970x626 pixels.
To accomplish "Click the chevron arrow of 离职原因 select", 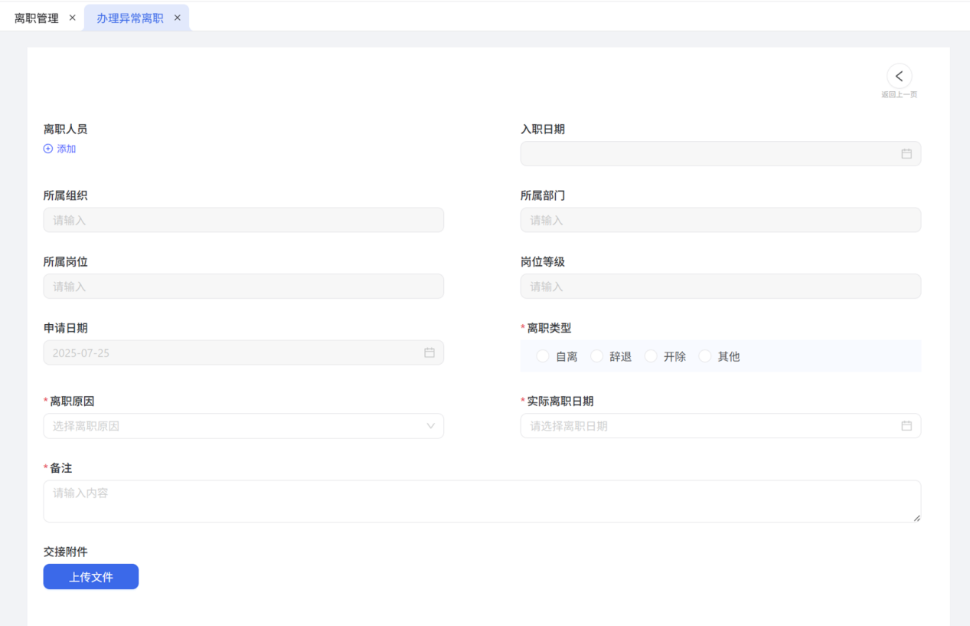I will tap(430, 426).
